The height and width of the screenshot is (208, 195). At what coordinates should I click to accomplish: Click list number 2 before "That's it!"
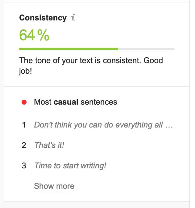coord(24,145)
